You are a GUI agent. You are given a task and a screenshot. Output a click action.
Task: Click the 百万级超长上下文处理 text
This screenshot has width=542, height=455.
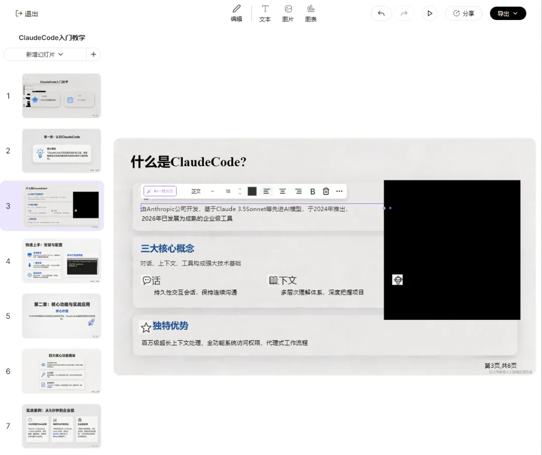[225, 343]
